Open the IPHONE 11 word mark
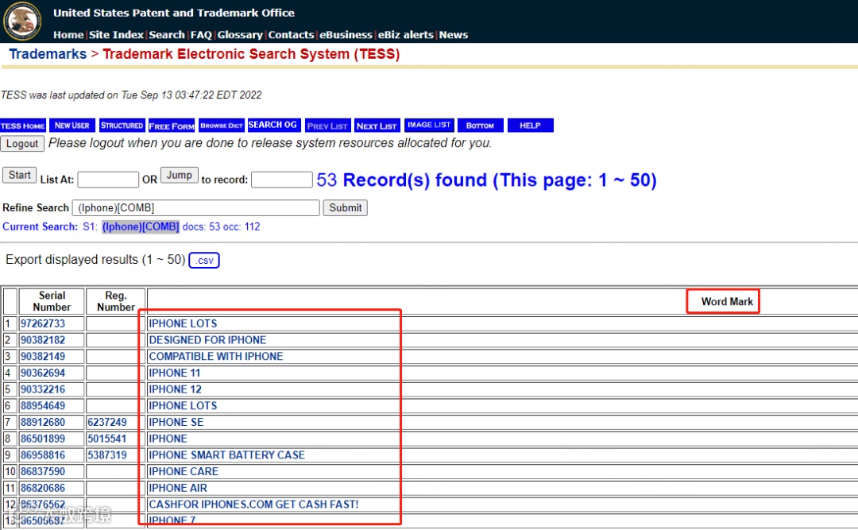 click(x=175, y=373)
